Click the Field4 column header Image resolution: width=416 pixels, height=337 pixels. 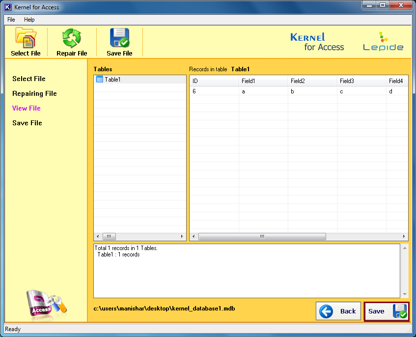tap(397, 81)
